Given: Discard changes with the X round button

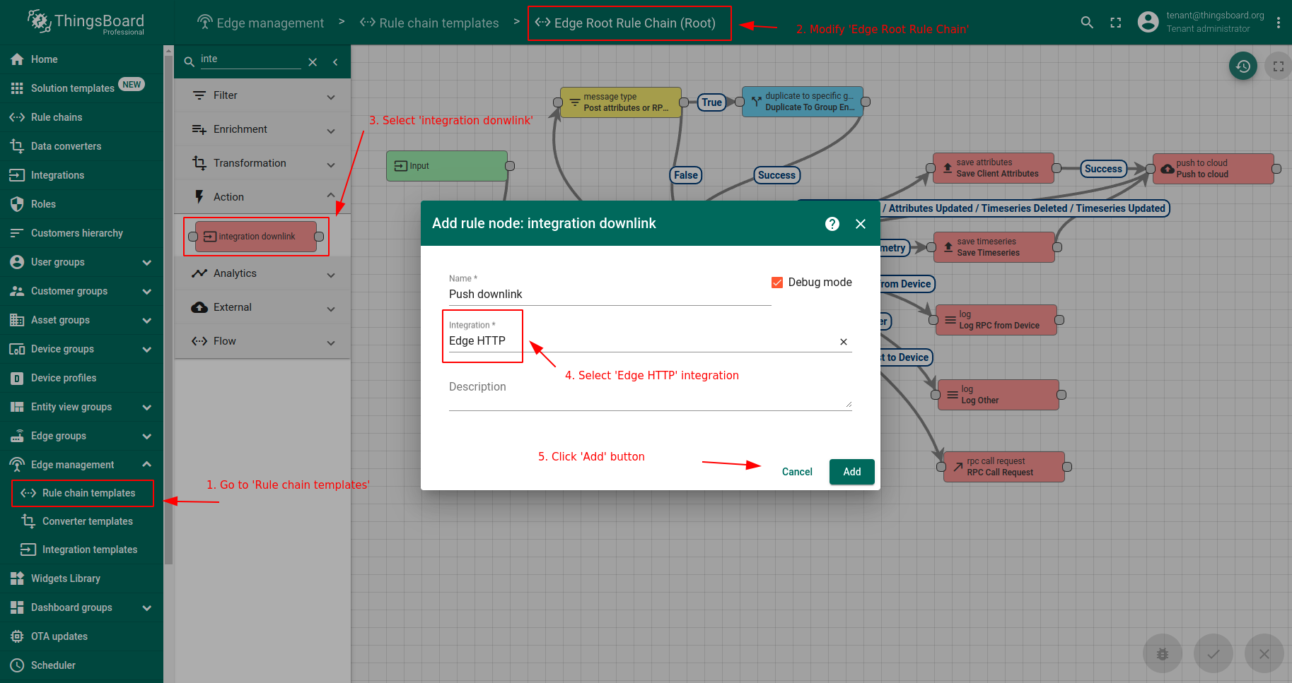Looking at the screenshot, I should point(1264,654).
